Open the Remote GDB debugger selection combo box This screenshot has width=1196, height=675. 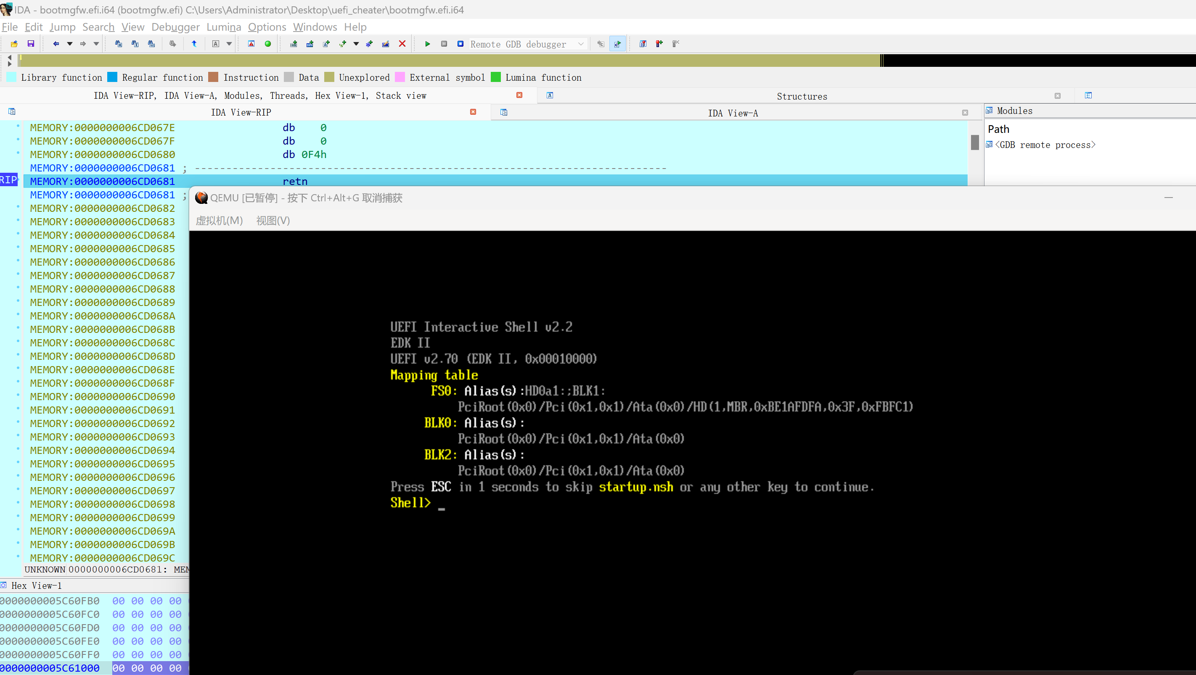pyautogui.click(x=528, y=44)
